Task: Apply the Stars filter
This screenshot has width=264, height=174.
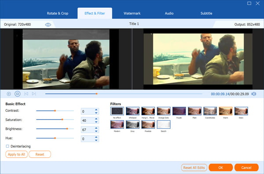Action: (241, 111)
